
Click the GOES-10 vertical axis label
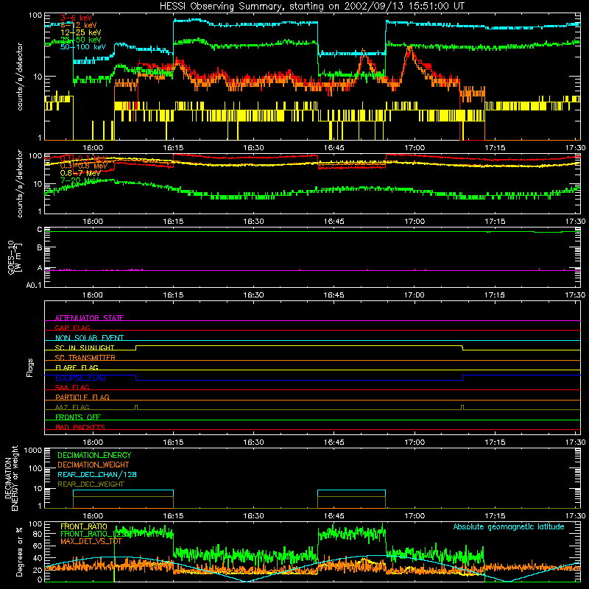tap(15, 257)
